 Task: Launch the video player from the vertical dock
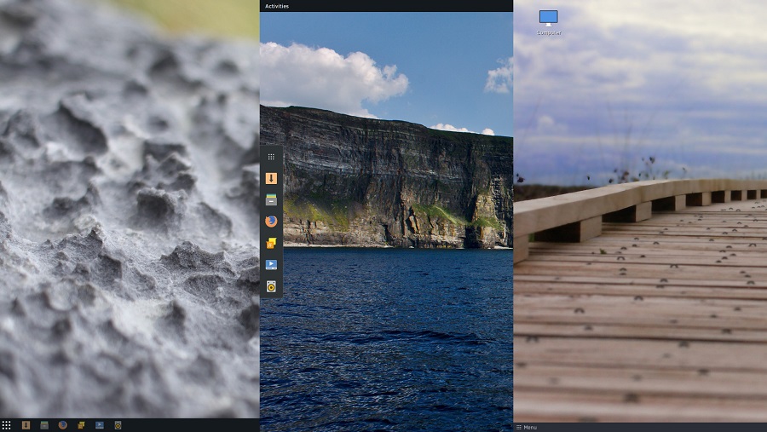(x=271, y=264)
